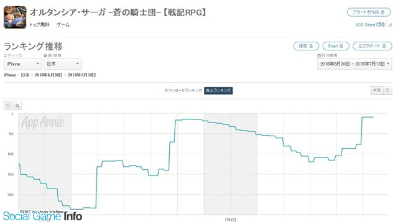Screen dimensions: 398x224
Task: Click the external link icon beside iOS Store
Action: pyautogui.click(x=390, y=25)
